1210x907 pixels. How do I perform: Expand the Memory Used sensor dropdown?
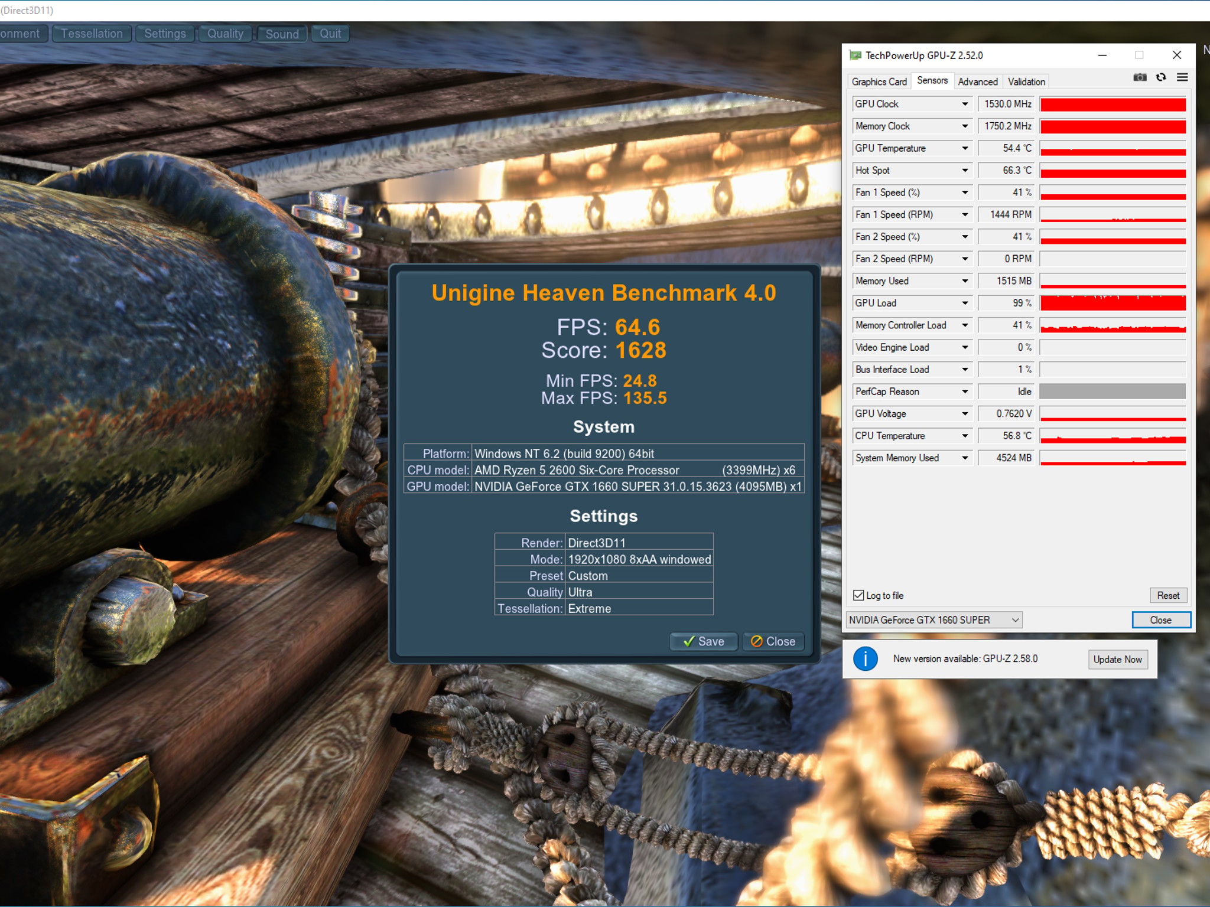click(x=965, y=281)
